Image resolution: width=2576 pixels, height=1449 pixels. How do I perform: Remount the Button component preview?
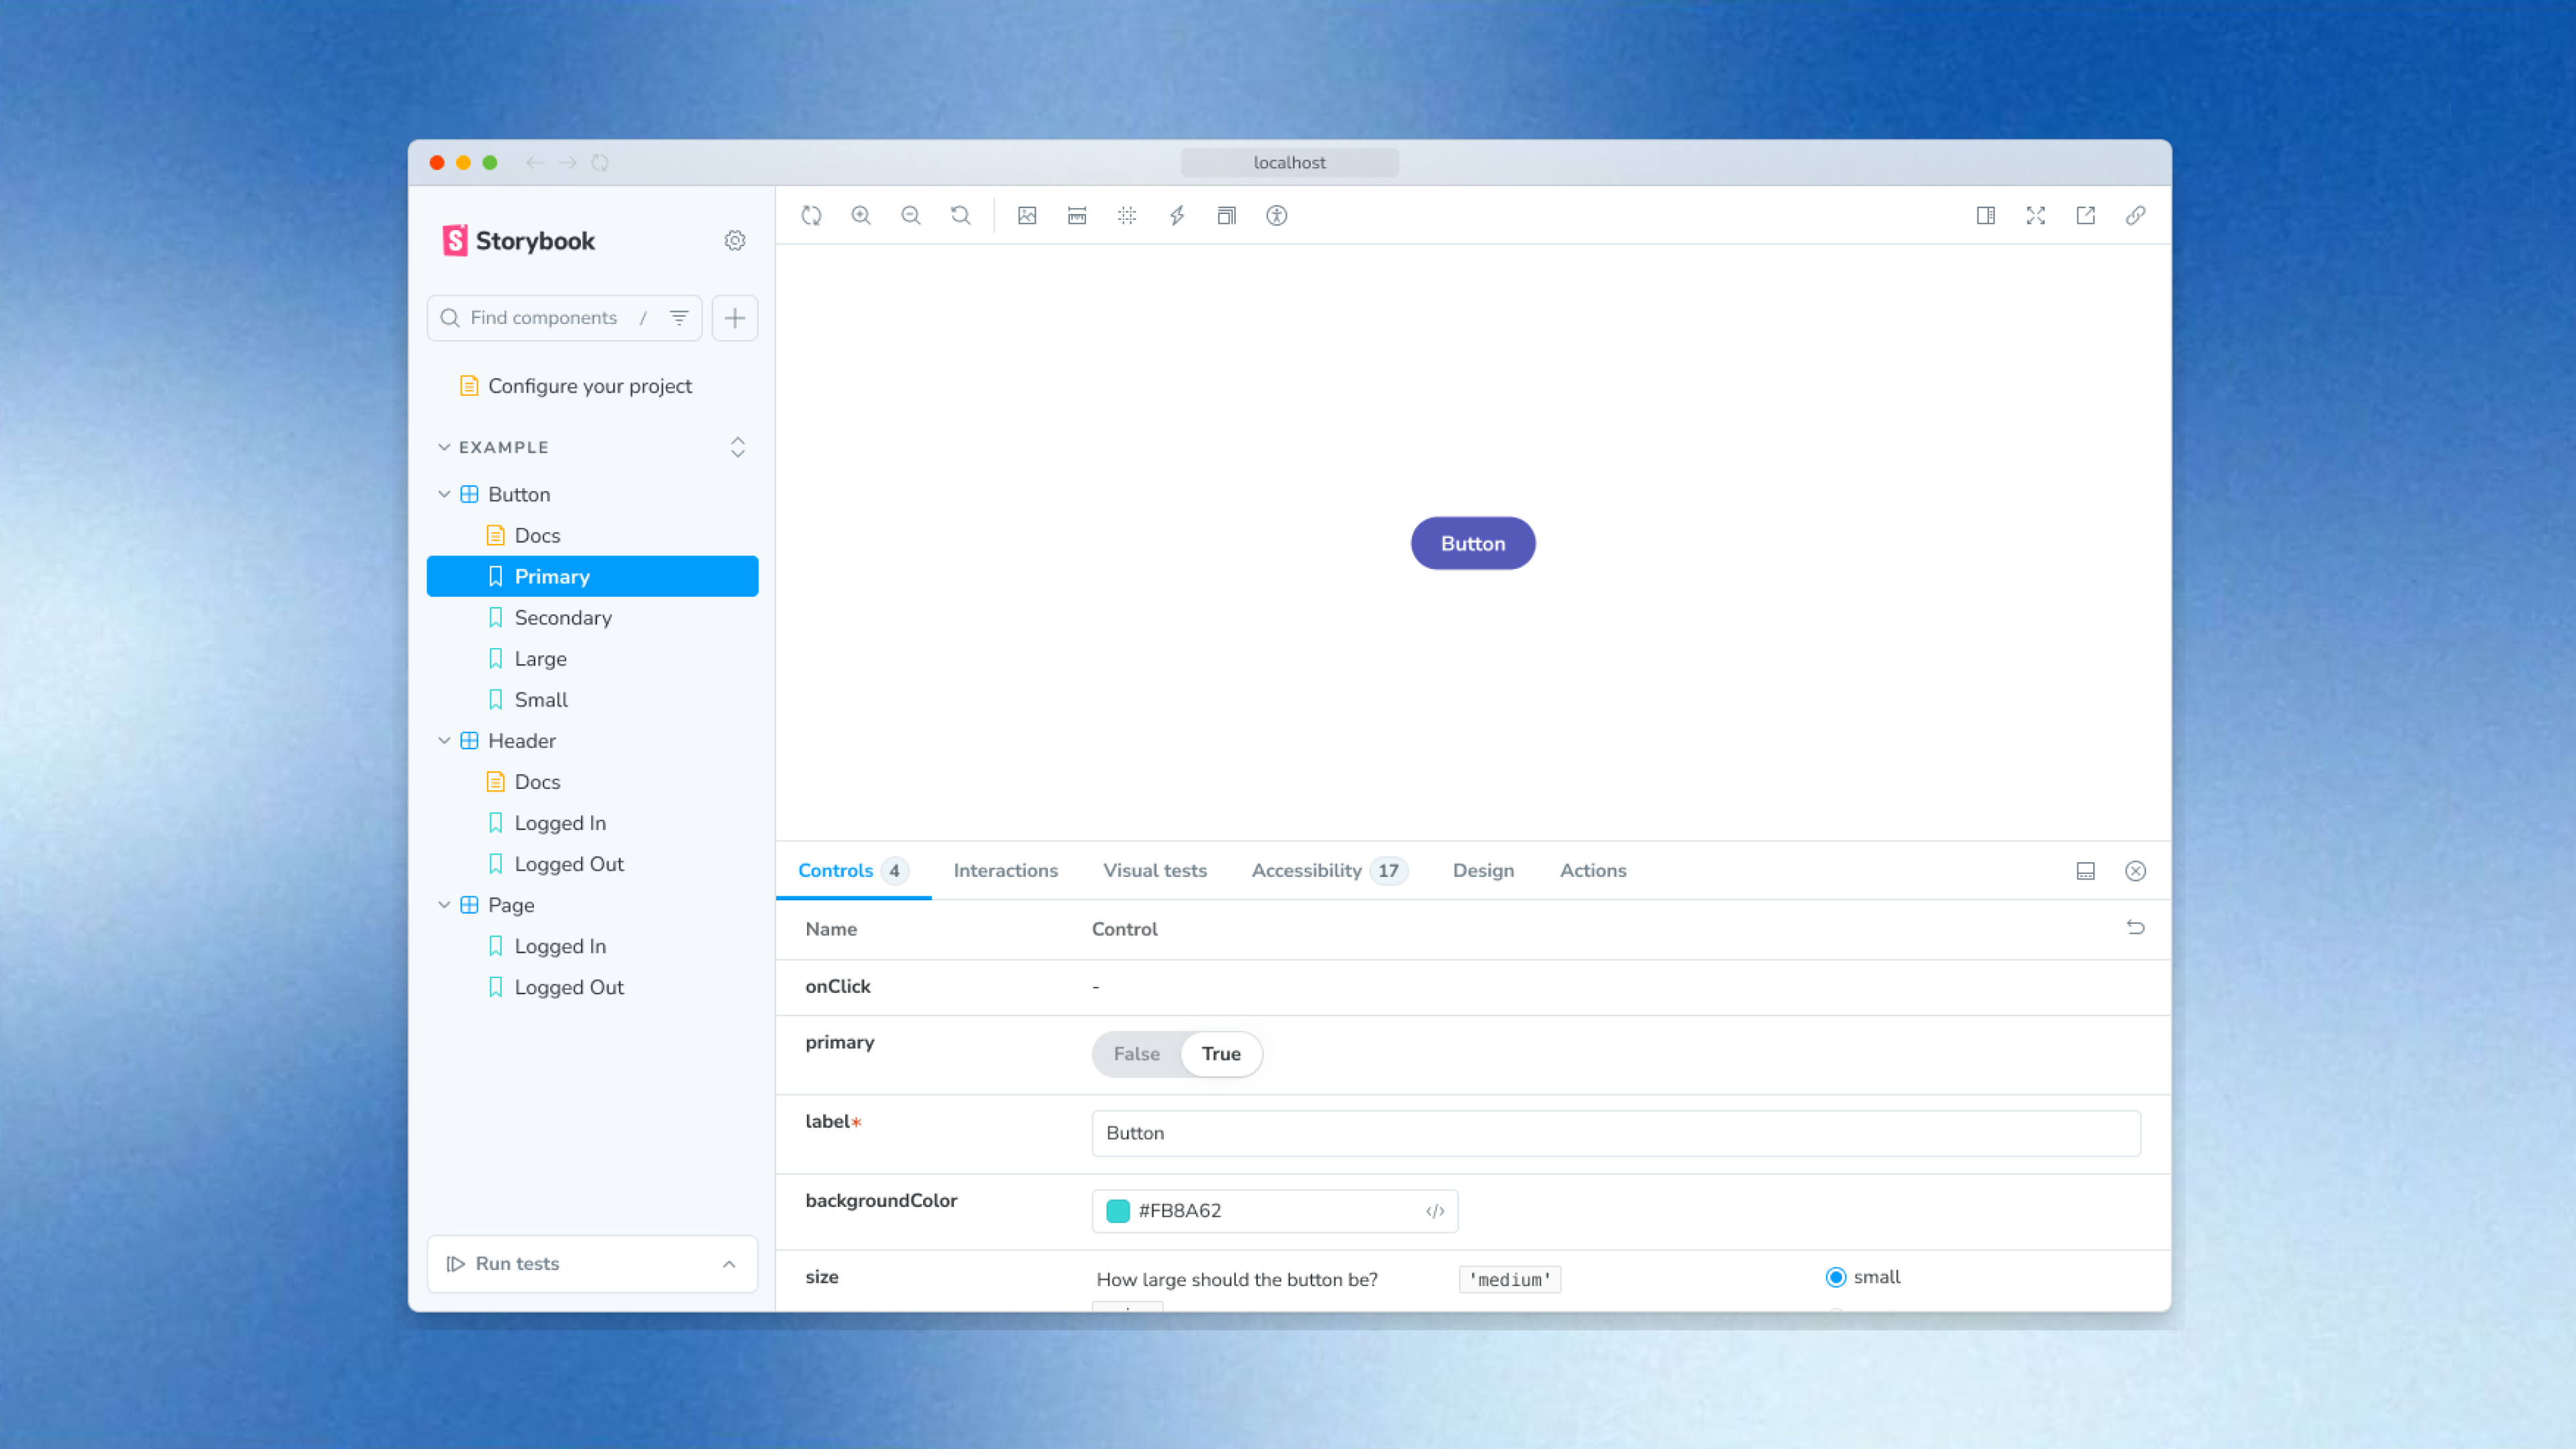coord(811,215)
